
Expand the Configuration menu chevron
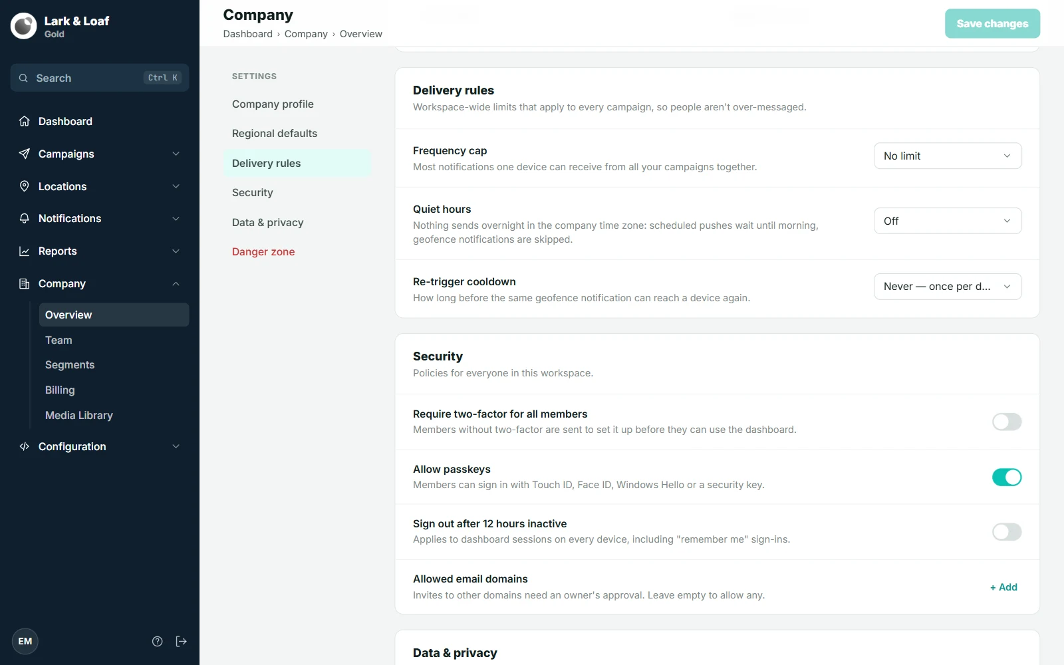(176, 446)
